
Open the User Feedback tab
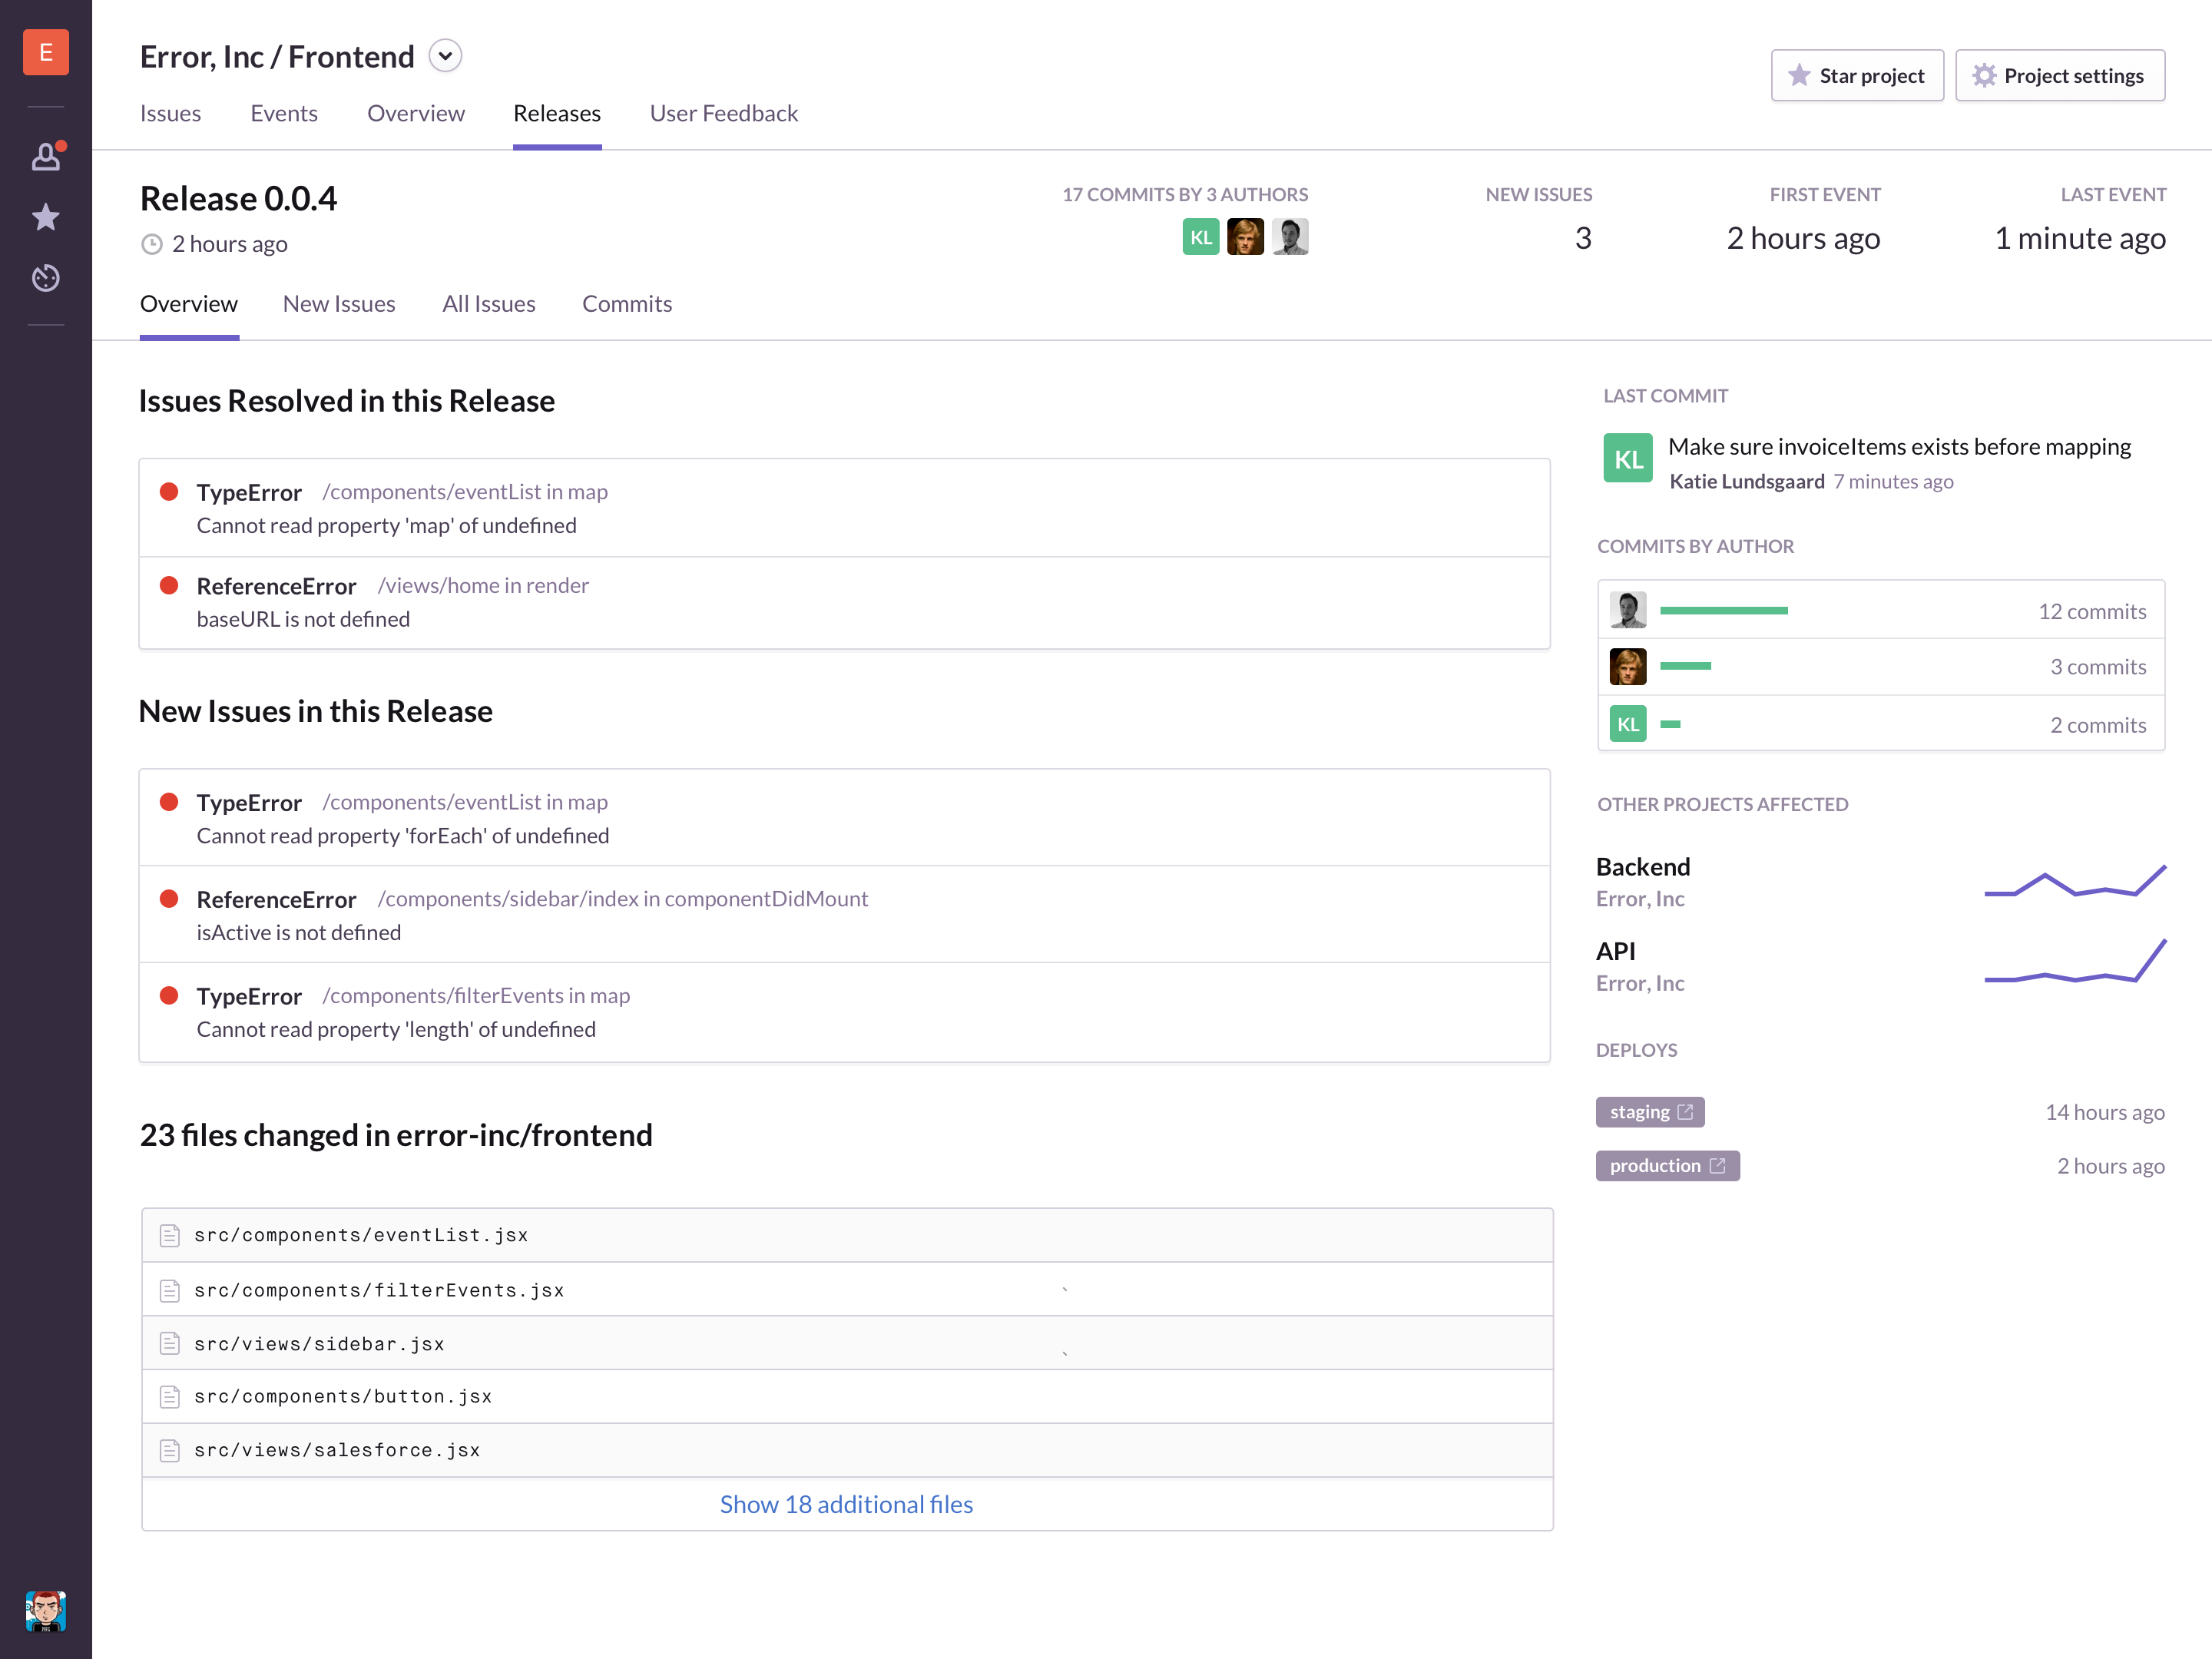click(724, 114)
